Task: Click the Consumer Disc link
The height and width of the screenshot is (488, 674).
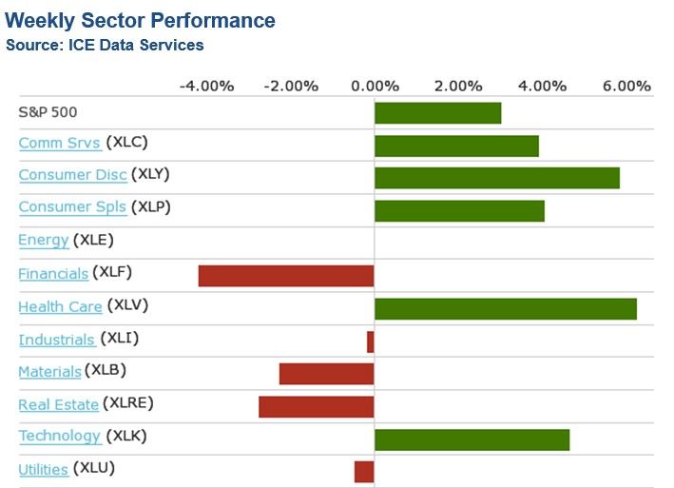Action: 72,175
